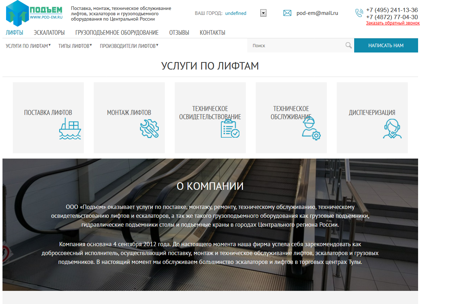
Task: Open the Техническое обслуживание service card
Action: click(x=291, y=118)
